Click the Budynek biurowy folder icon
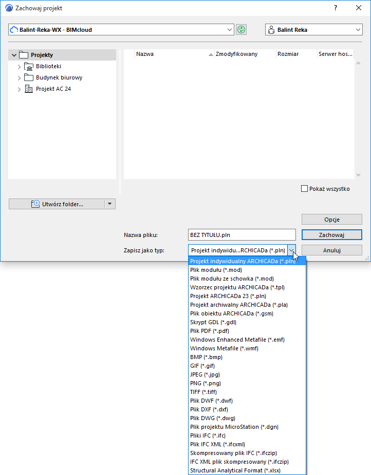The image size is (371, 475). tap(28, 77)
